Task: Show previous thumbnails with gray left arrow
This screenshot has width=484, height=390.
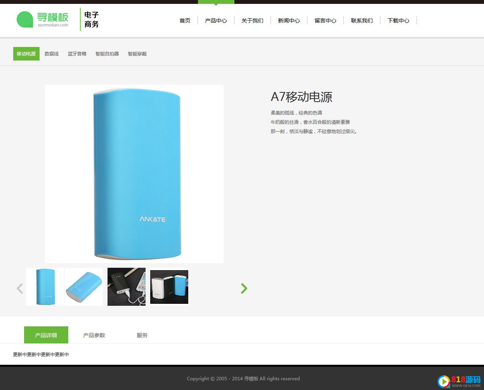Action: click(20, 288)
